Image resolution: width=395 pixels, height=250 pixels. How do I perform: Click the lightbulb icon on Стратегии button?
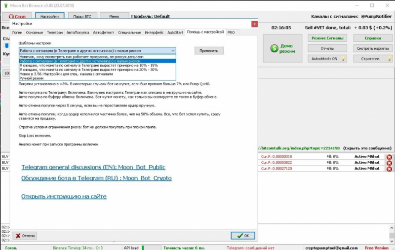point(389,59)
